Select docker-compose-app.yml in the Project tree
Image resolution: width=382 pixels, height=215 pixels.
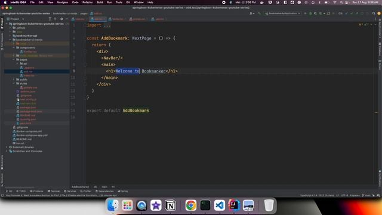coord(32,136)
